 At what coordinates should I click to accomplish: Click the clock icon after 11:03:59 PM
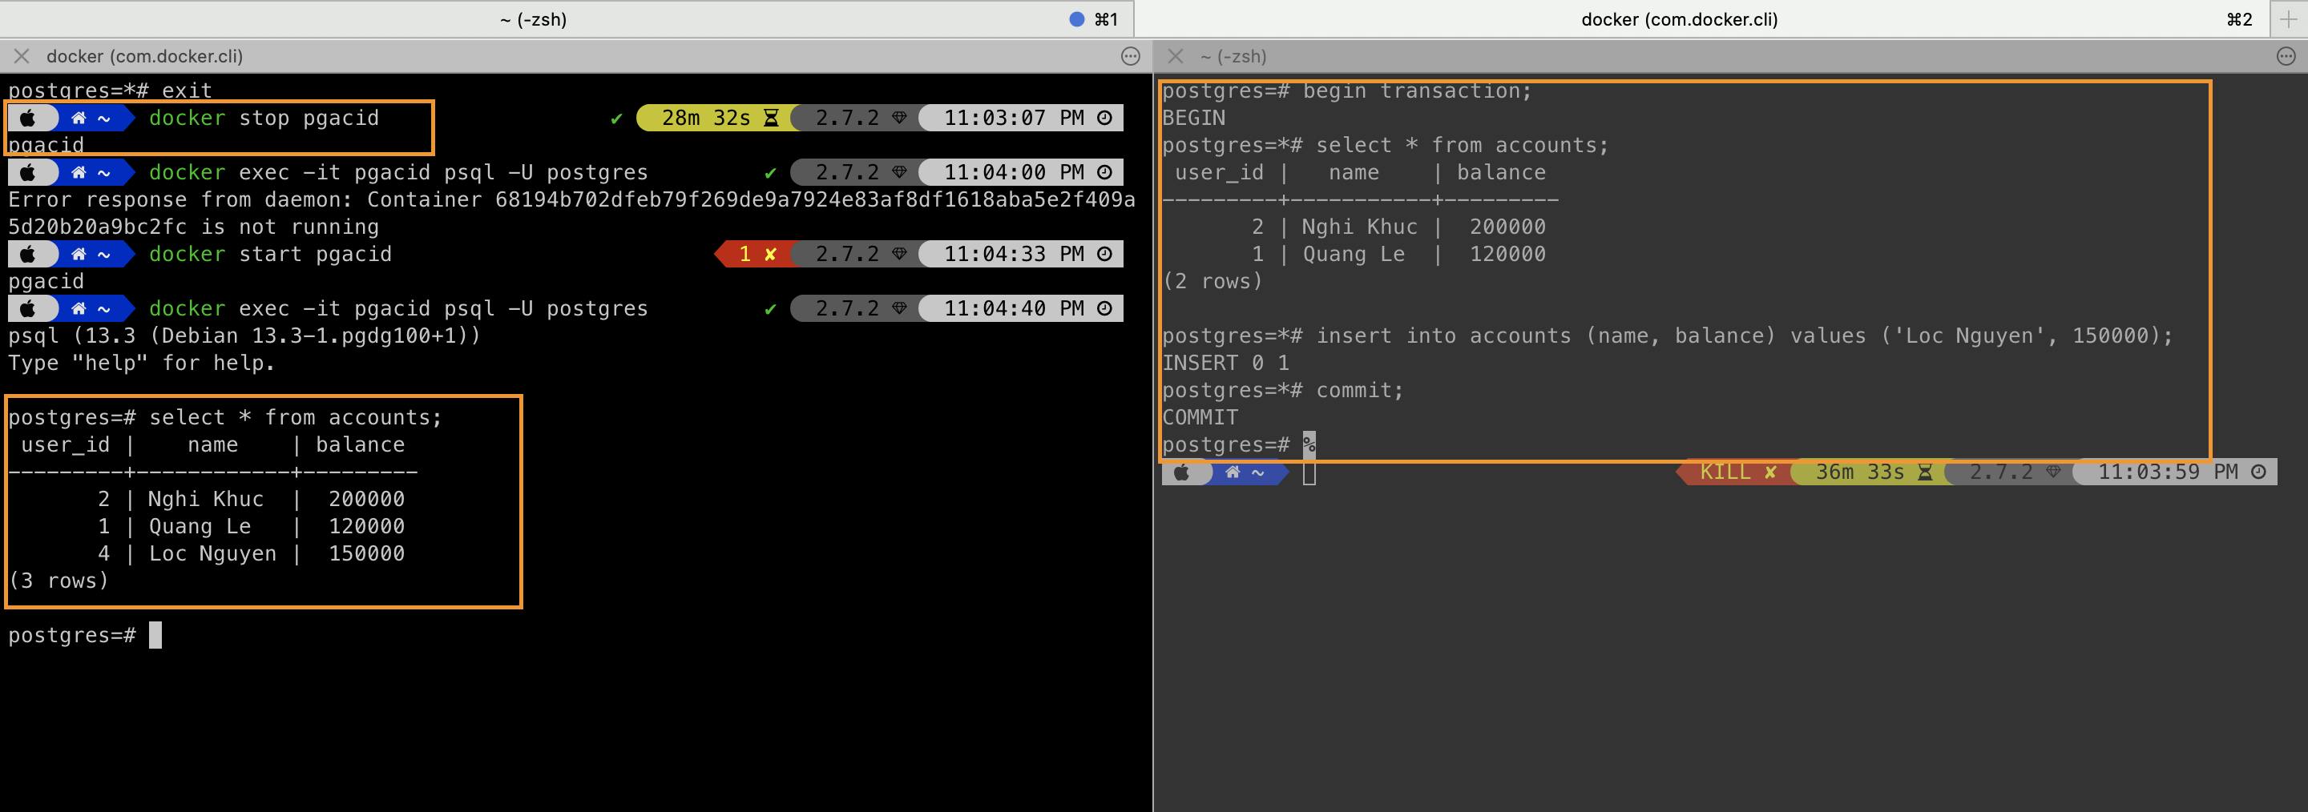point(2259,472)
